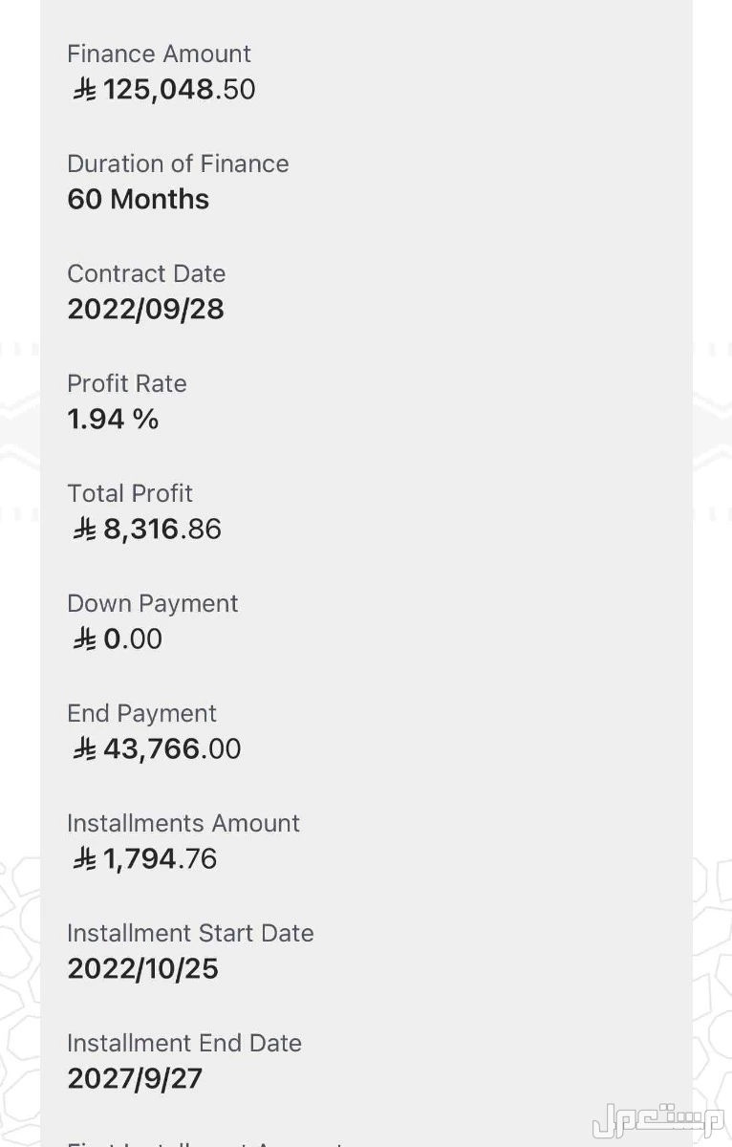Click the Riyal icon beside Finance Amount

click(85, 90)
